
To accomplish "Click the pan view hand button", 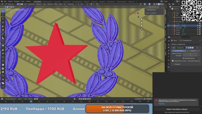I will click(x=141, y=22).
